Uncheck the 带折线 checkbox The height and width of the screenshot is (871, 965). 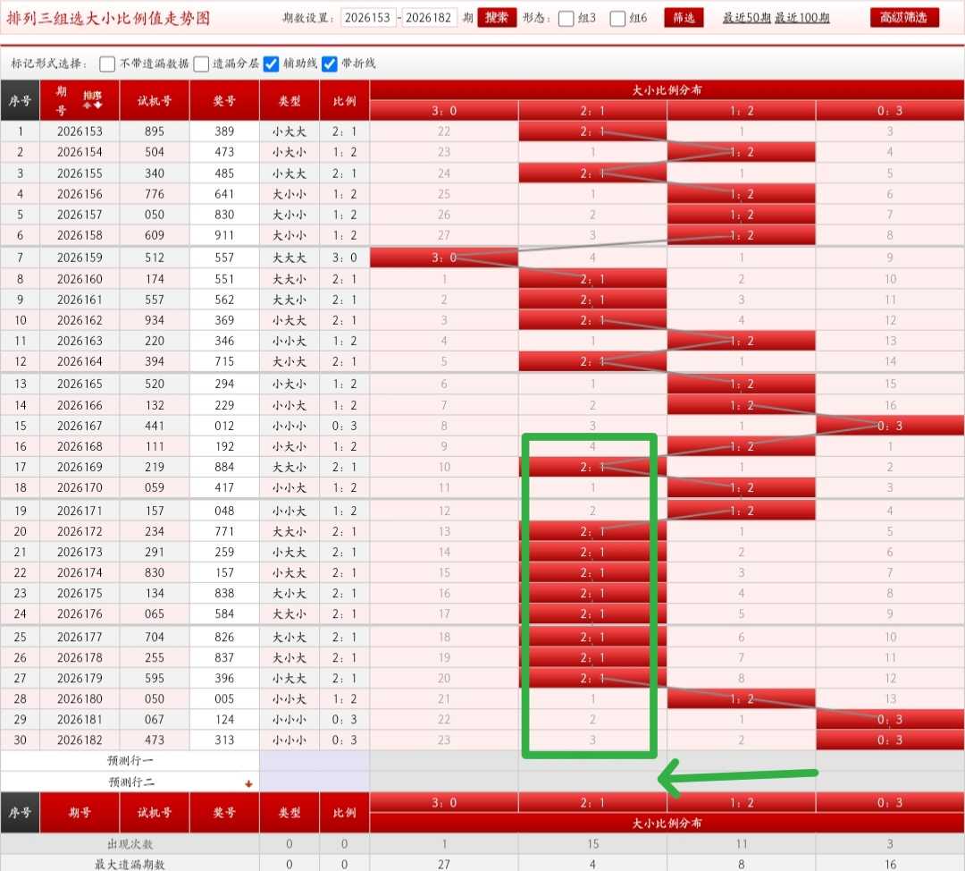[x=330, y=64]
